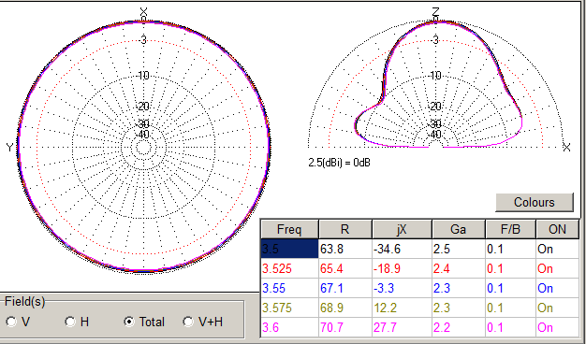Click the F/B column header

510,229
